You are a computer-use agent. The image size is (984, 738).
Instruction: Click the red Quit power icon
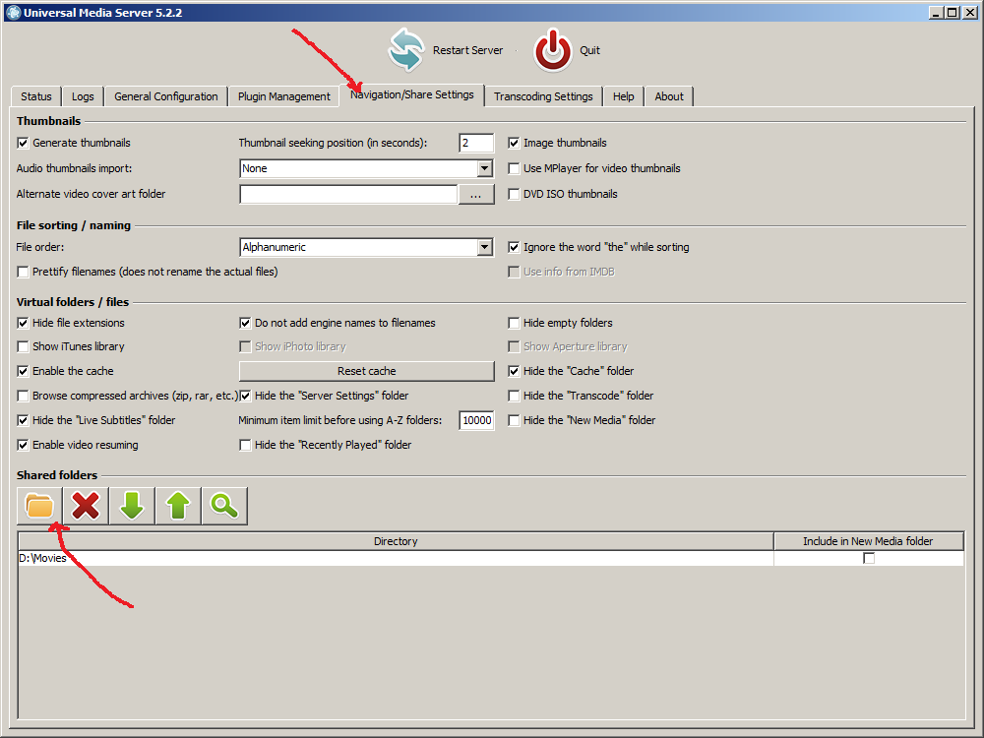(x=553, y=50)
